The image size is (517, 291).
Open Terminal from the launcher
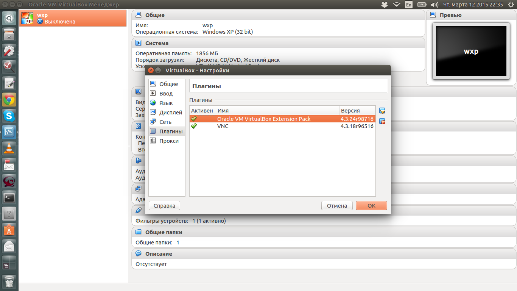[9, 197]
